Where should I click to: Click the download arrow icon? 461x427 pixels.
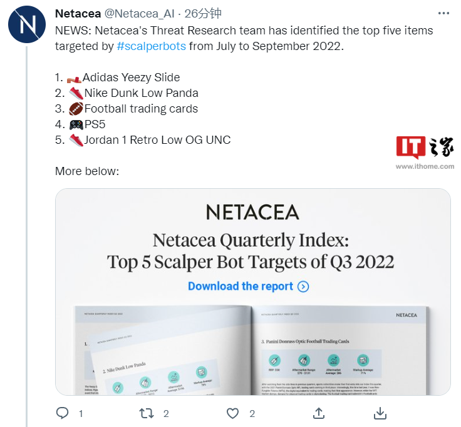click(380, 413)
